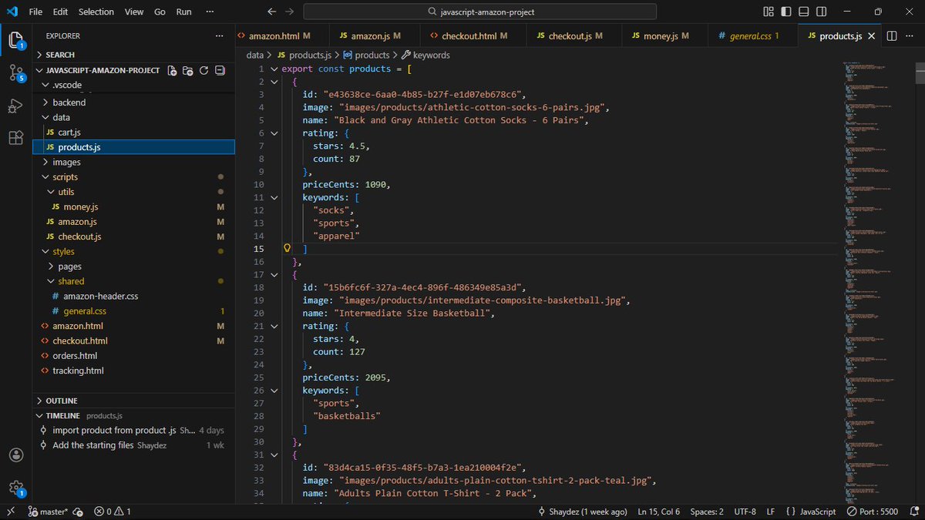Fold the keywords array at line 11

[274, 197]
